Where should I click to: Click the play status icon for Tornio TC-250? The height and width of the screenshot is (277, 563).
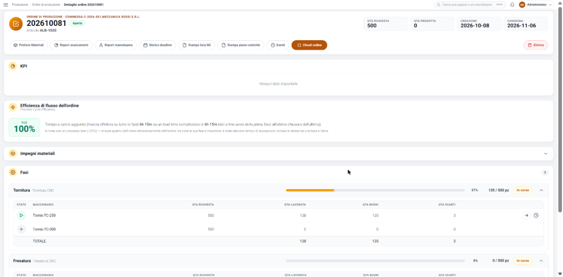(21, 215)
